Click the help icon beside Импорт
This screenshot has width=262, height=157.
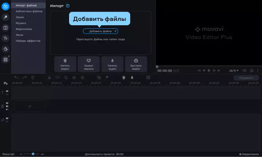(67, 6)
